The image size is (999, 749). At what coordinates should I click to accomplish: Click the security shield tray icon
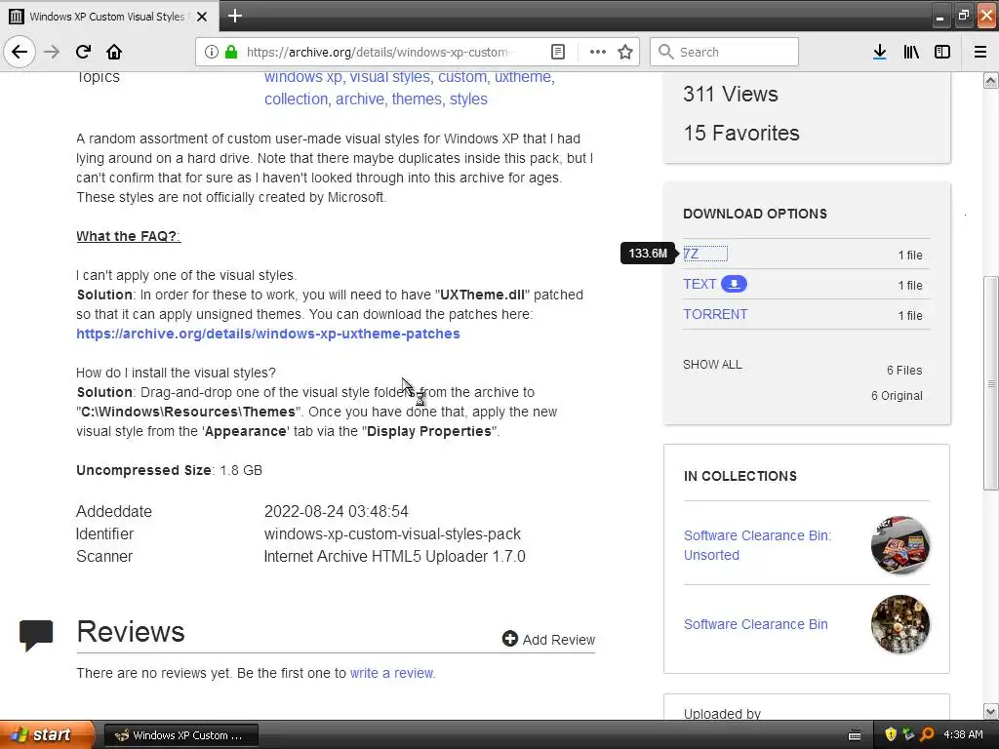click(x=891, y=735)
